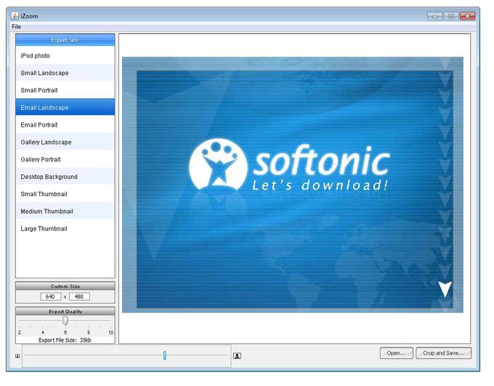
Task: Click the large zoom-in image icon
Action: [x=237, y=356]
